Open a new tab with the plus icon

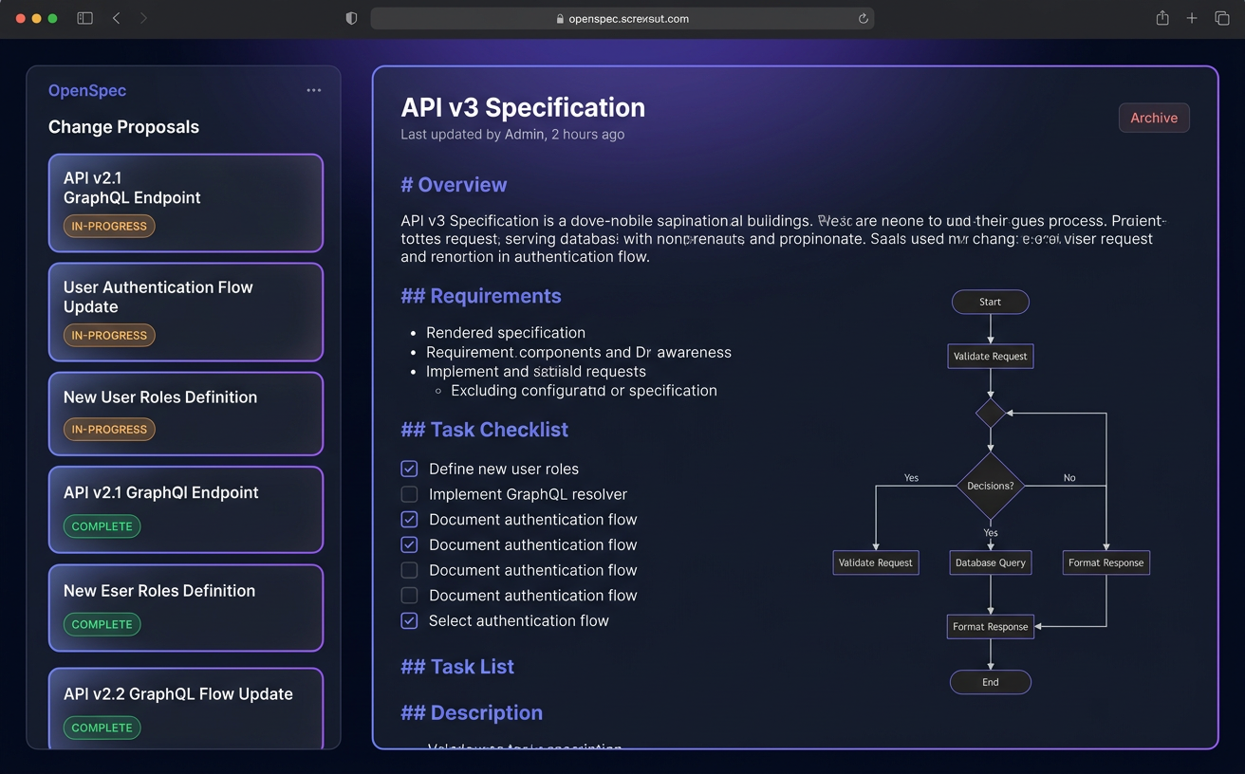coord(1192,17)
